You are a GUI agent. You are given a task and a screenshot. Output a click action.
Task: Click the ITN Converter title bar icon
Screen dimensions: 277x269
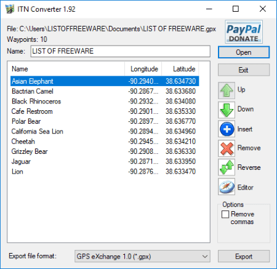pyautogui.click(x=10, y=9)
